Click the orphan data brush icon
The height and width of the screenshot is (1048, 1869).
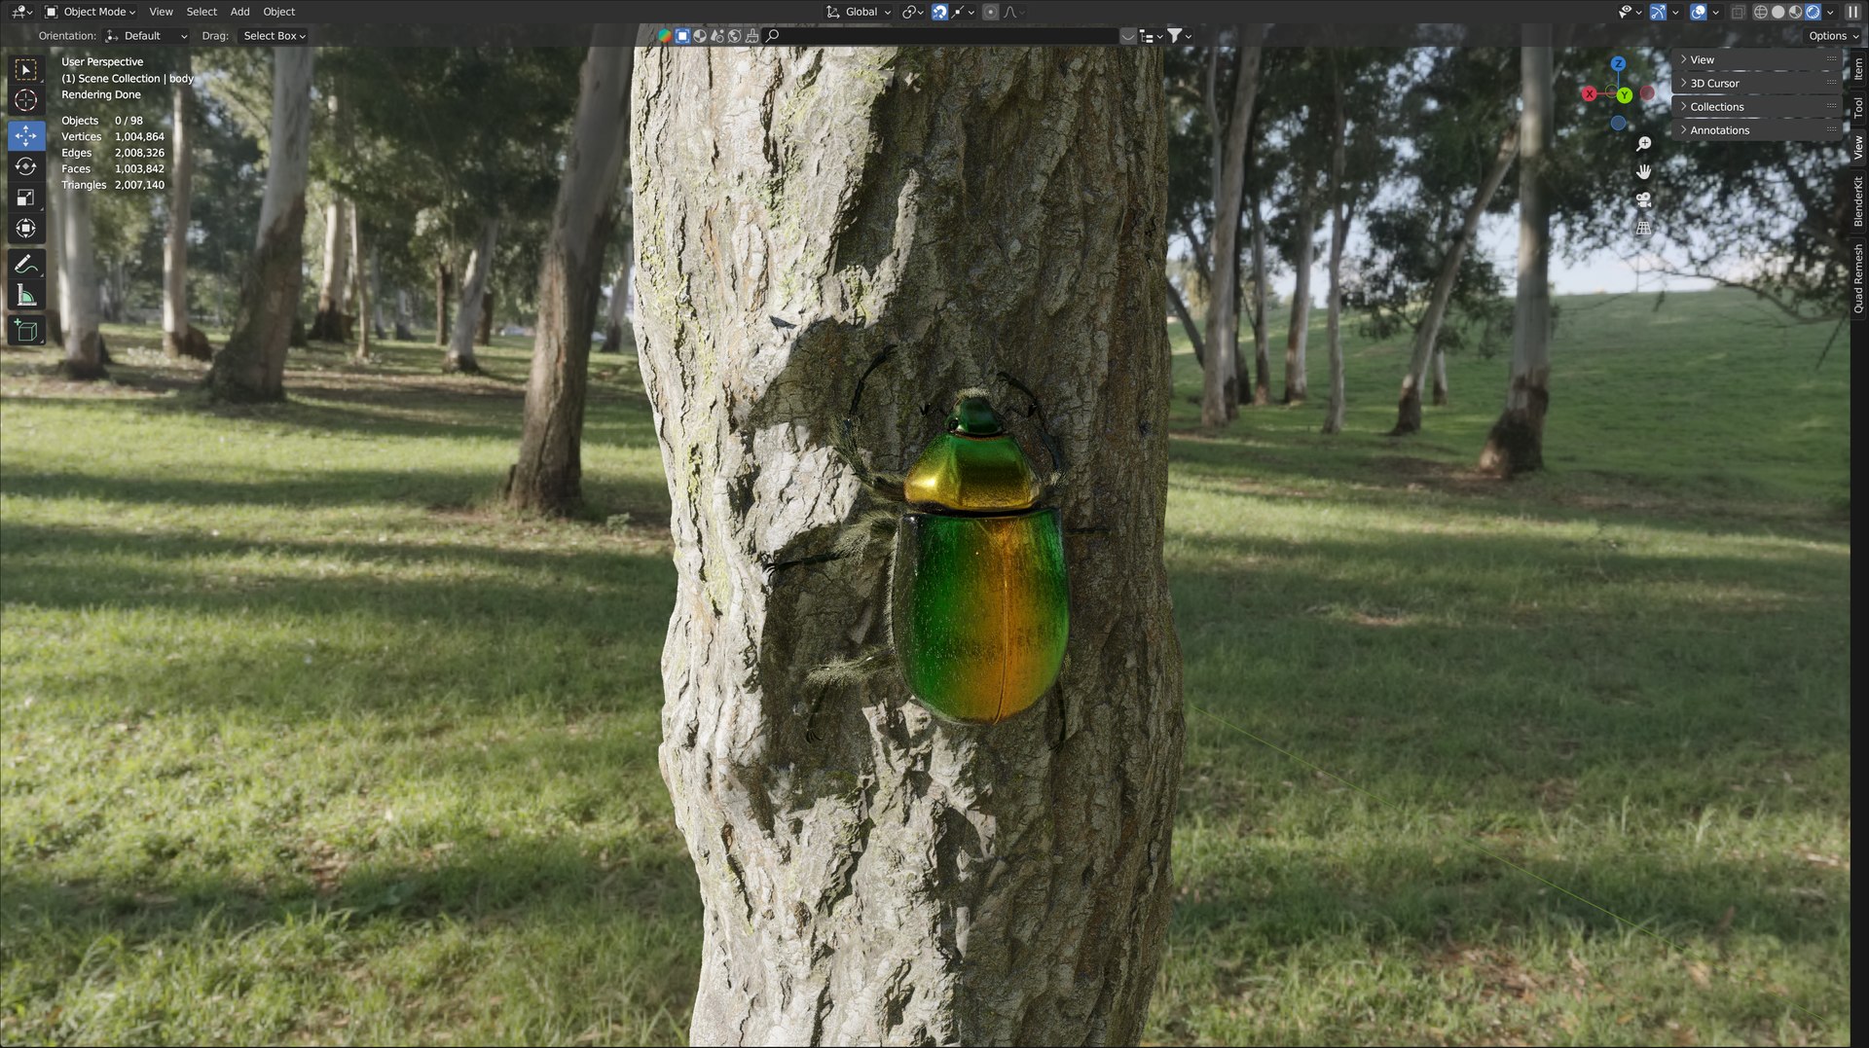pos(751,36)
